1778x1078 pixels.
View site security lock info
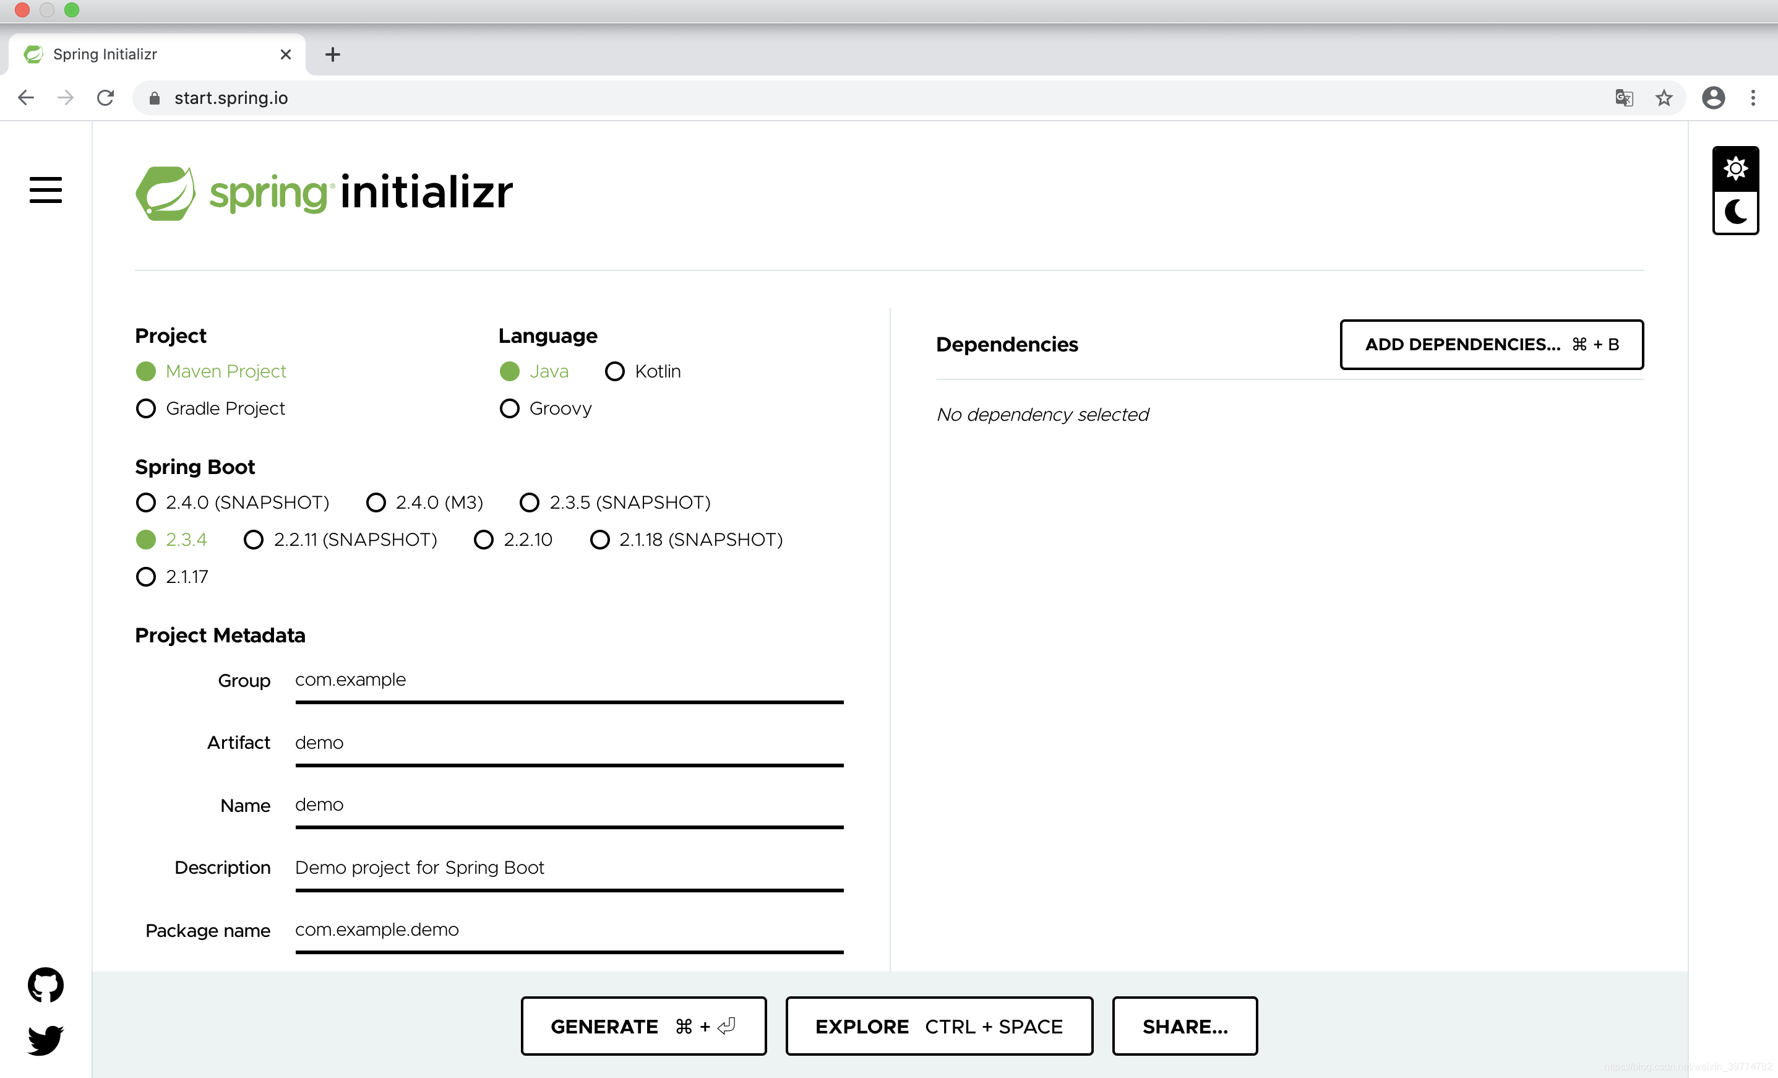tap(153, 98)
